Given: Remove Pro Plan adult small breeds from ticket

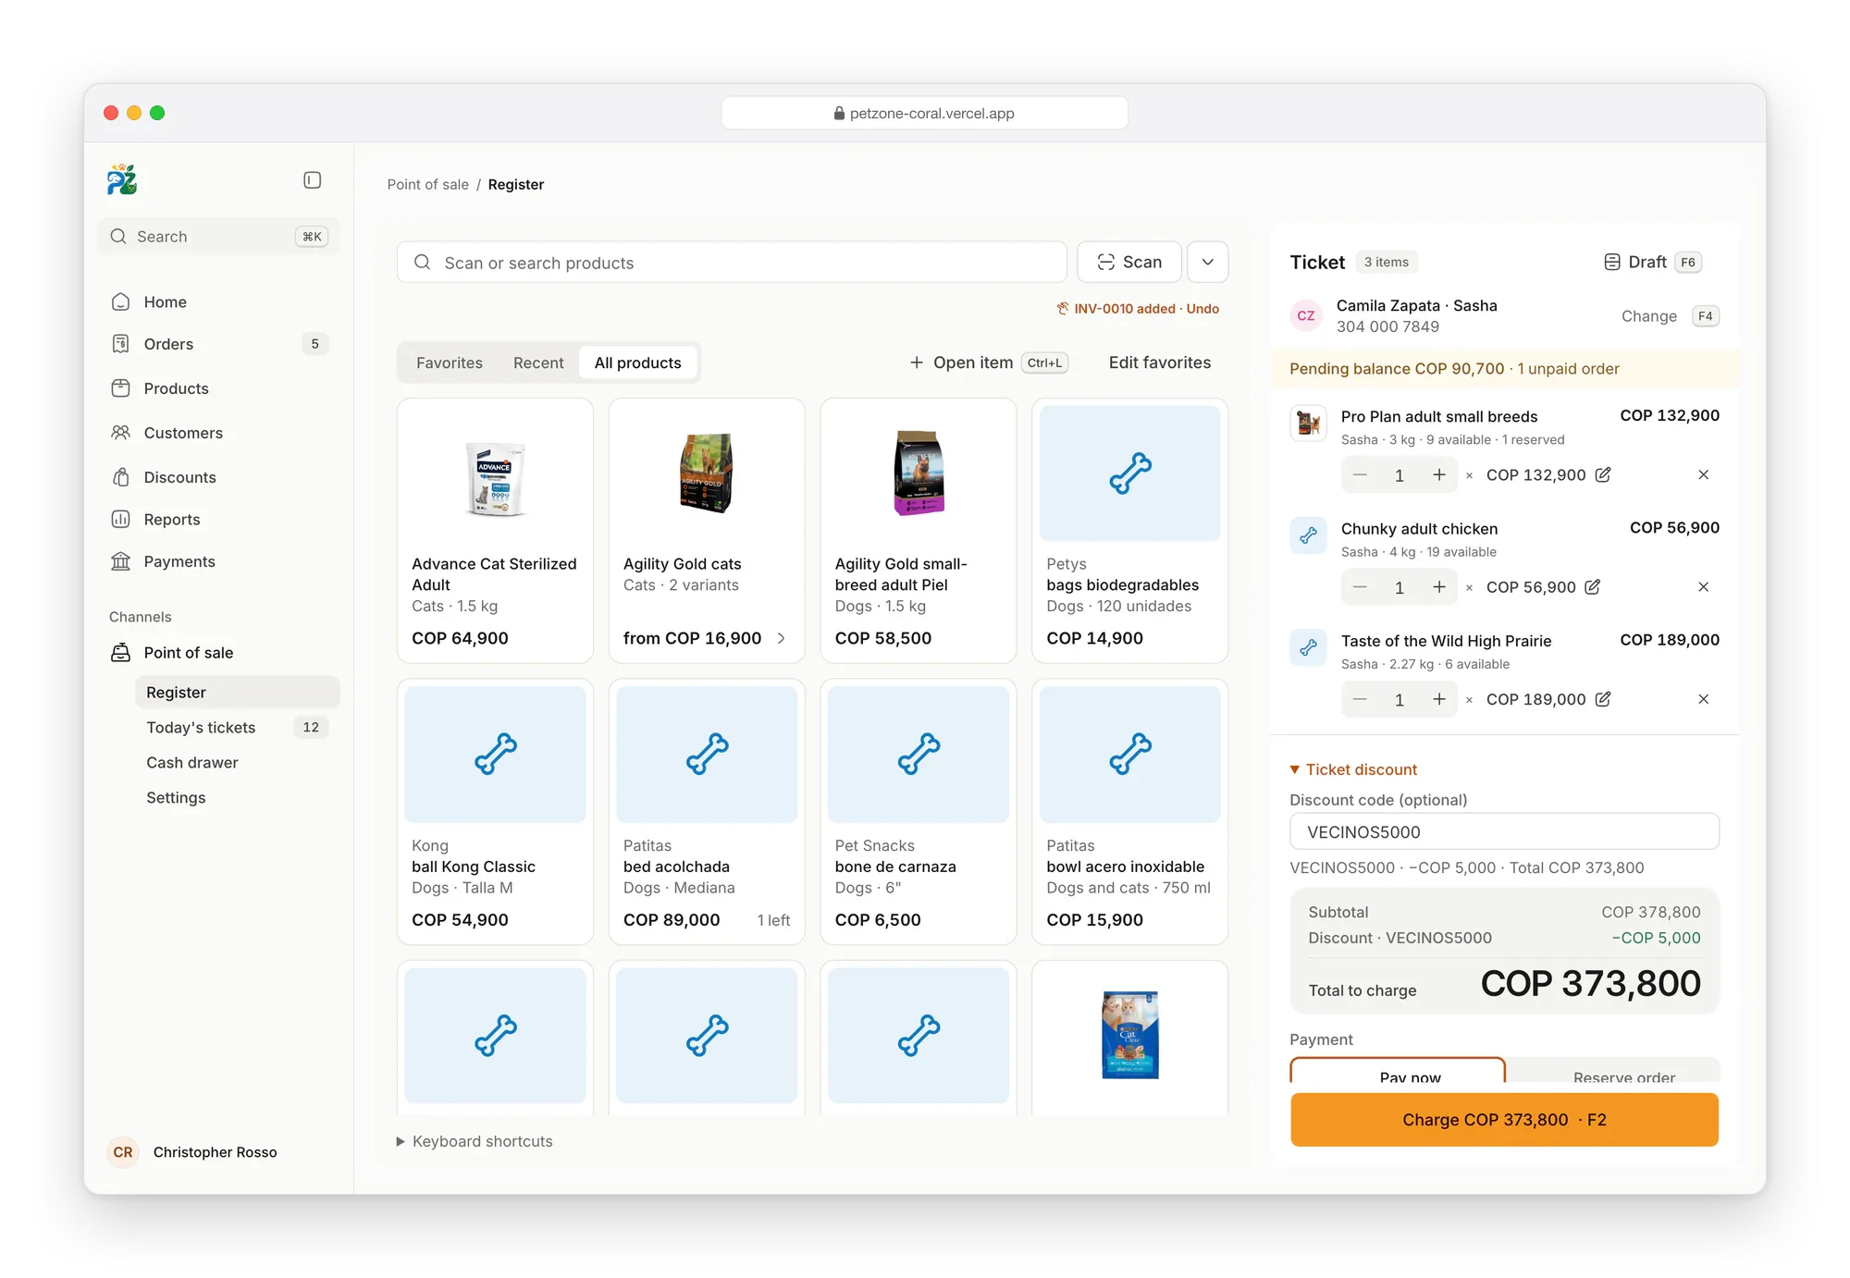Looking at the screenshot, I should click(1703, 474).
